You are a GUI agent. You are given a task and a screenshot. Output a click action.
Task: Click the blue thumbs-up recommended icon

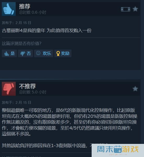coord(9,9)
